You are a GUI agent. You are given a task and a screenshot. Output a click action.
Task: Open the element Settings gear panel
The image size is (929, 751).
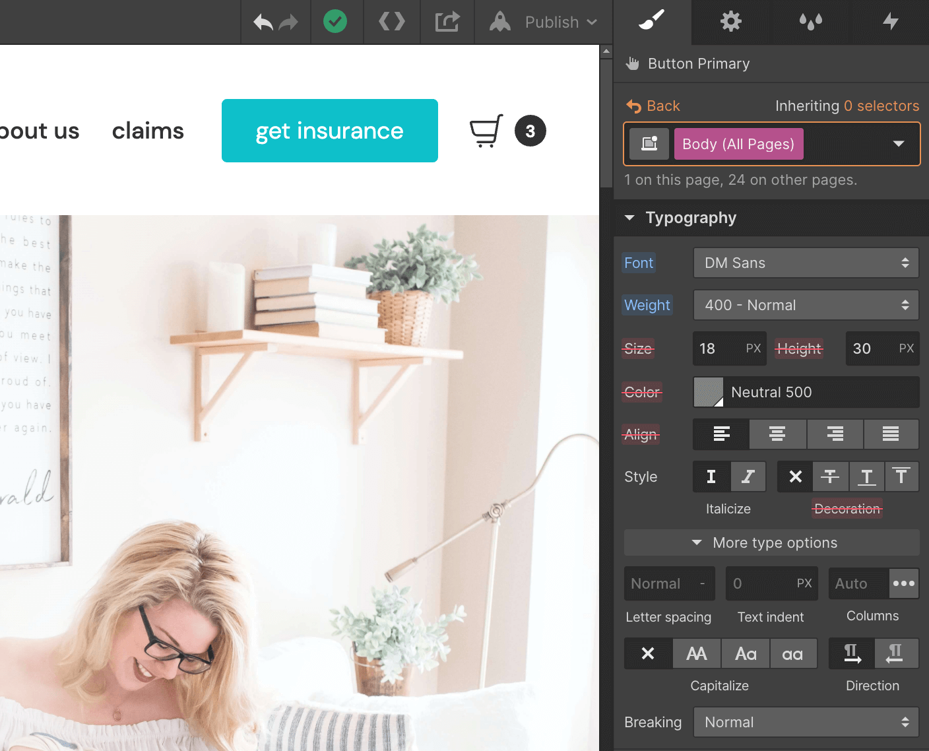(x=730, y=22)
